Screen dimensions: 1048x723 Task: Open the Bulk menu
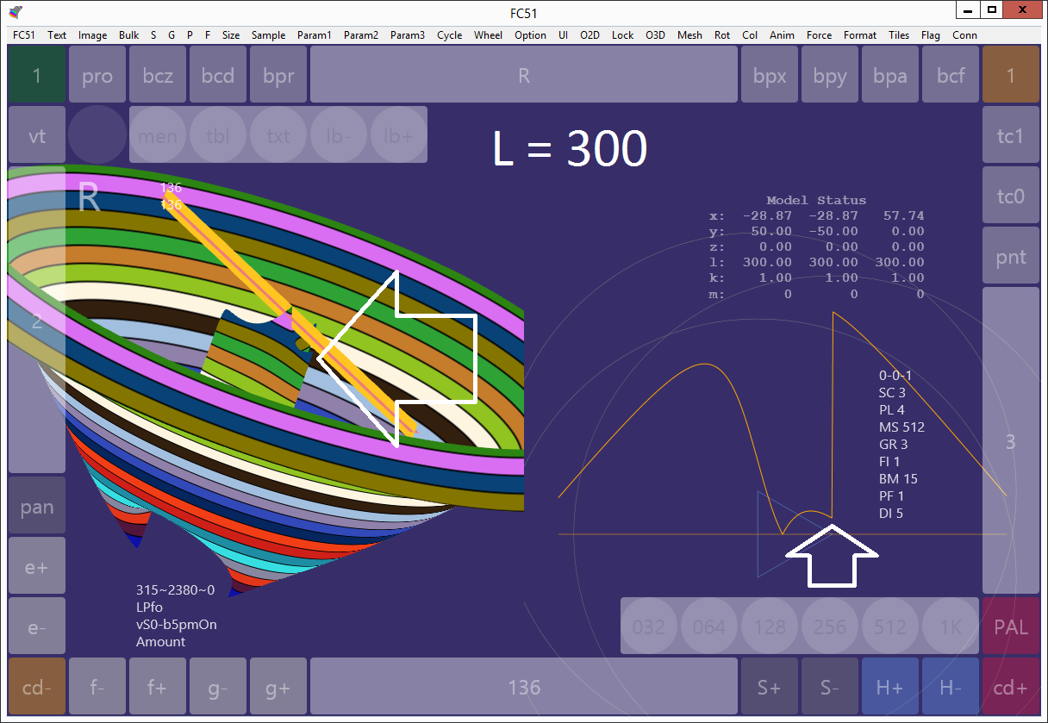click(129, 35)
